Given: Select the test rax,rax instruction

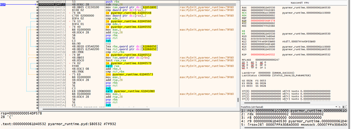Looking at the screenshot, I should pyautogui.click(x=115, y=60).
